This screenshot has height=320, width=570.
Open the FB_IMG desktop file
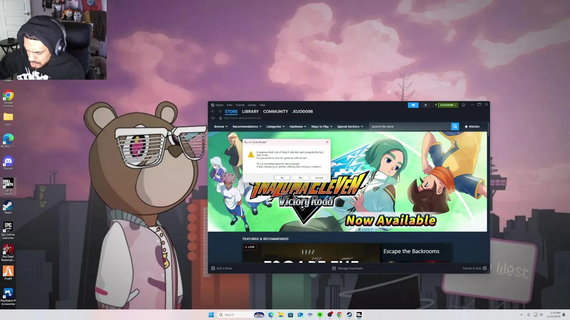click(x=8, y=141)
